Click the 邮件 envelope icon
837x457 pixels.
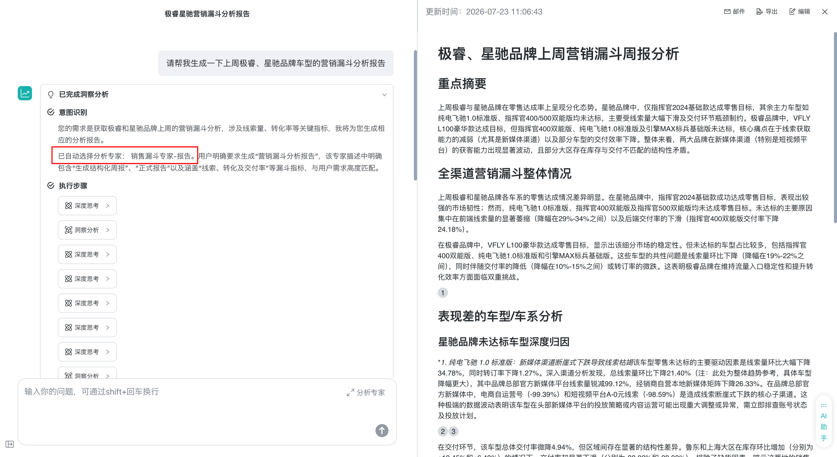tap(727, 12)
